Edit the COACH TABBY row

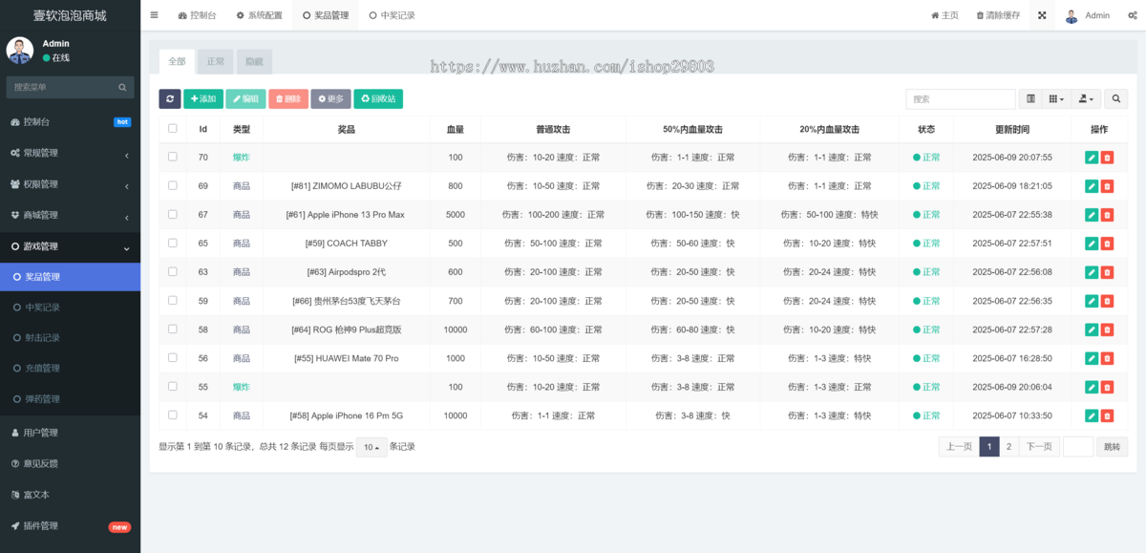1092,244
